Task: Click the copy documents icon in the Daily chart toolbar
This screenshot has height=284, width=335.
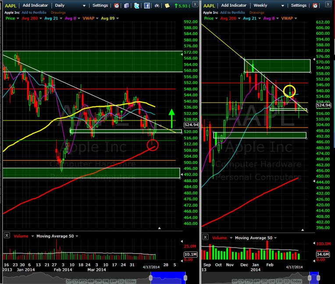Action: click(x=126, y=6)
